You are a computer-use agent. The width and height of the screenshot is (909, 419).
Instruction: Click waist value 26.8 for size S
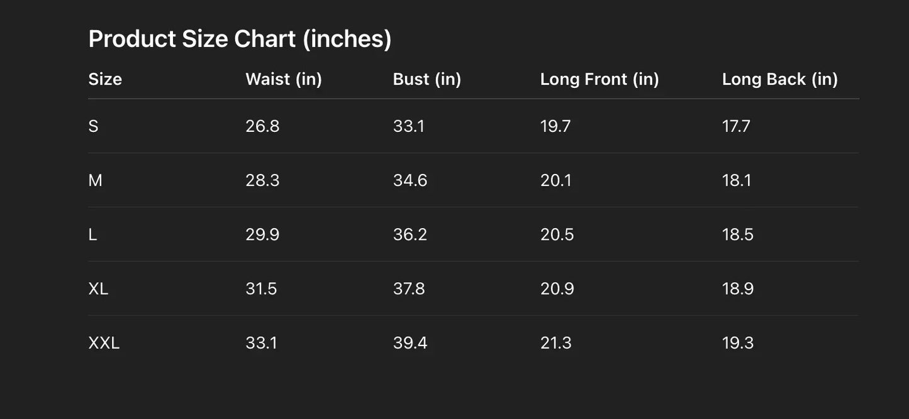pos(262,126)
